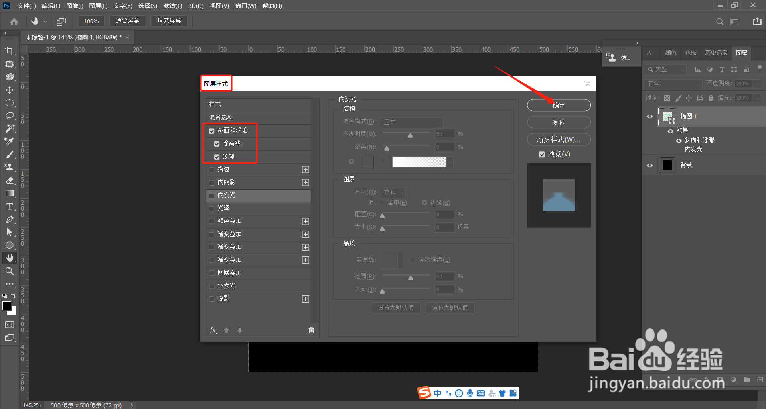Click the Home icon in options bar
The width and height of the screenshot is (766, 409).
pos(14,21)
